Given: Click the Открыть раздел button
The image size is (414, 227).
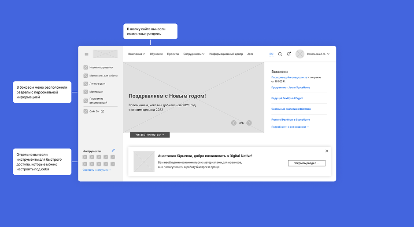Looking at the screenshot, I should pyautogui.click(x=307, y=163).
